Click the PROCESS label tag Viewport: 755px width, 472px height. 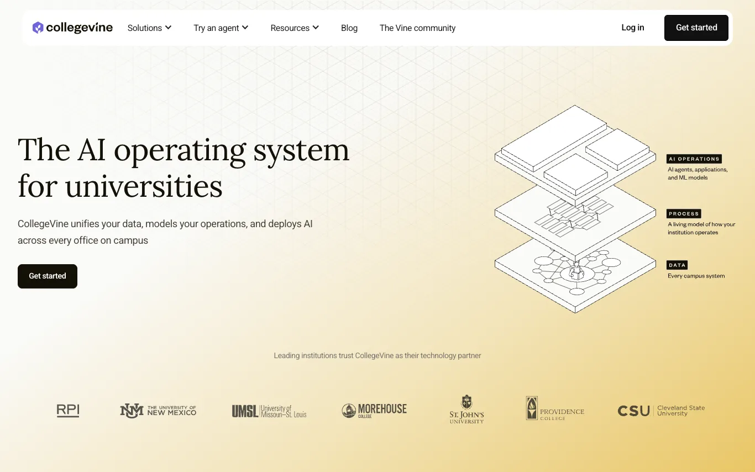(x=684, y=213)
